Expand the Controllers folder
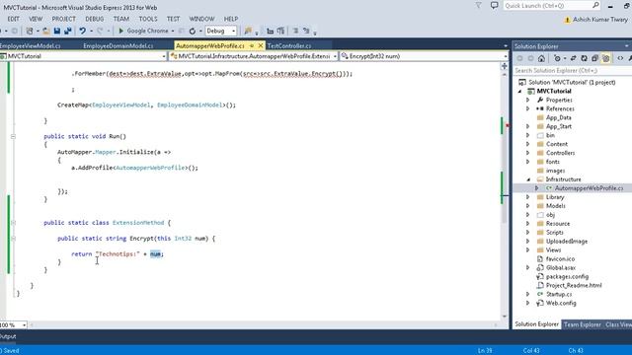 tap(528, 153)
